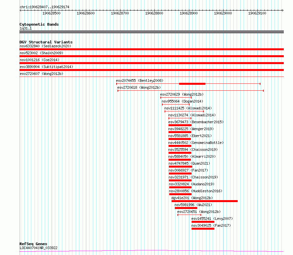This screenshot has height=255, width=293.
Task: Click esv2720651 (Wong2012b) variant label
Action: (x=199, y=212)
